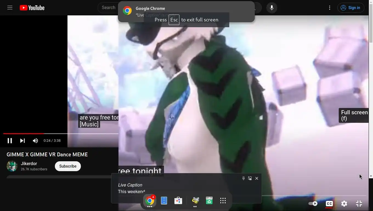
Task: Click the Sign in button
Action: pos(351,8)
